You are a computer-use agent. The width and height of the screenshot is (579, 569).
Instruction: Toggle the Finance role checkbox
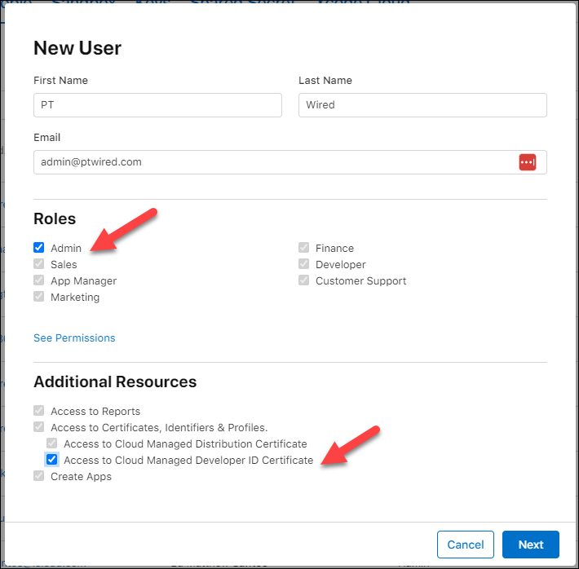click(x=303, y=247)
